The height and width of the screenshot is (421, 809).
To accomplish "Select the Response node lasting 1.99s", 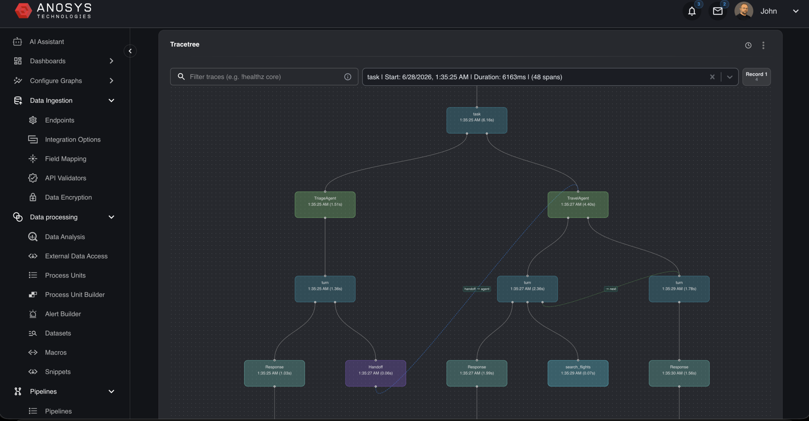I will [x=477, y=373].
